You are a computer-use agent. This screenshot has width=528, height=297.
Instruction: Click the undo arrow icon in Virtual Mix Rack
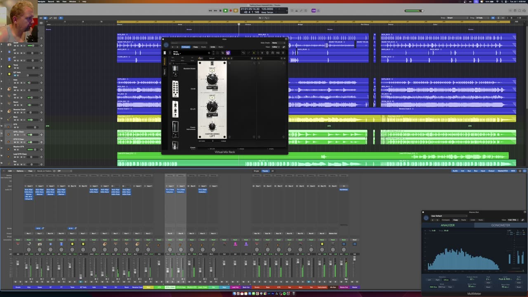point(243,53)
